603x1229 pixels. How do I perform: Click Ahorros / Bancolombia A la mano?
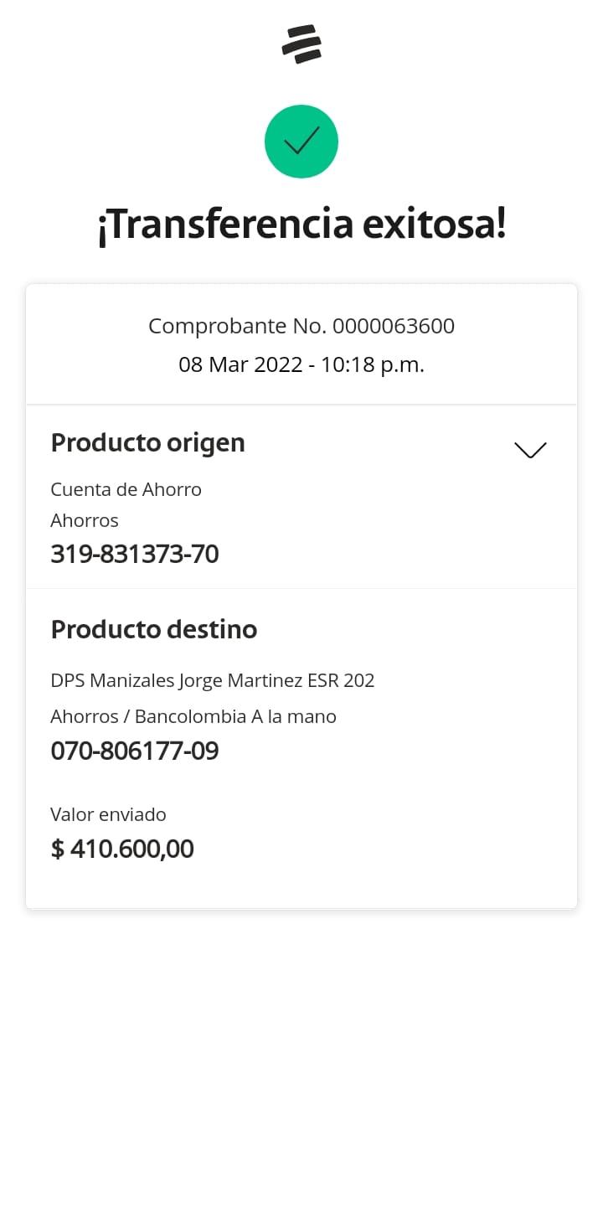pos(193,716)
